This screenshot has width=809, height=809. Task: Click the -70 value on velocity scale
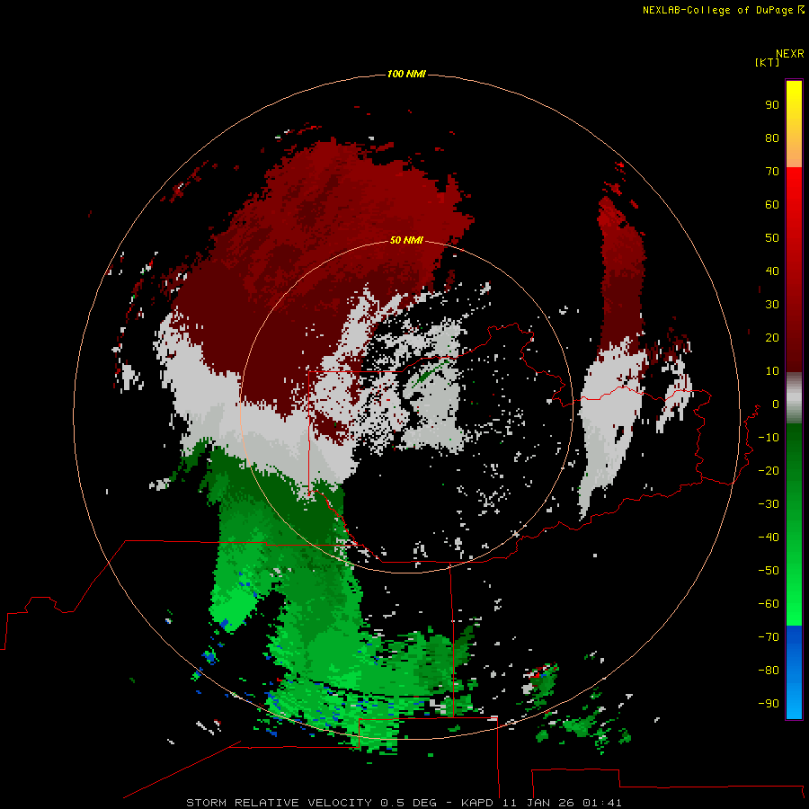pos(769,637)
